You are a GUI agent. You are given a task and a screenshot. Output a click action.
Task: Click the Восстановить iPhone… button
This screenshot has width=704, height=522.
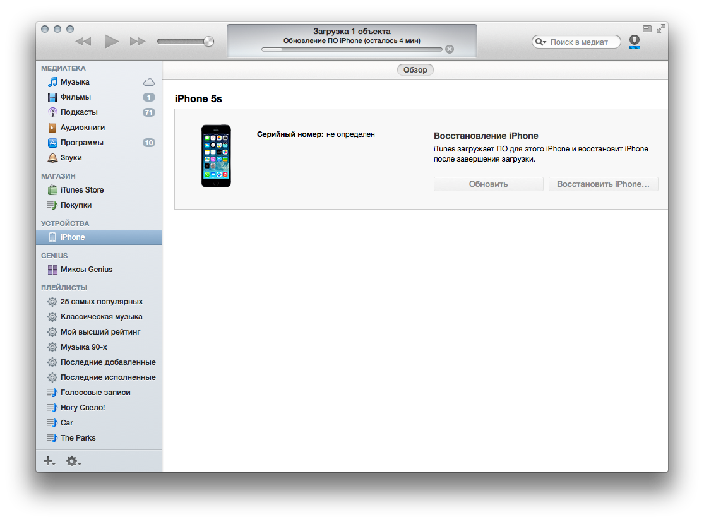[603, 184]
